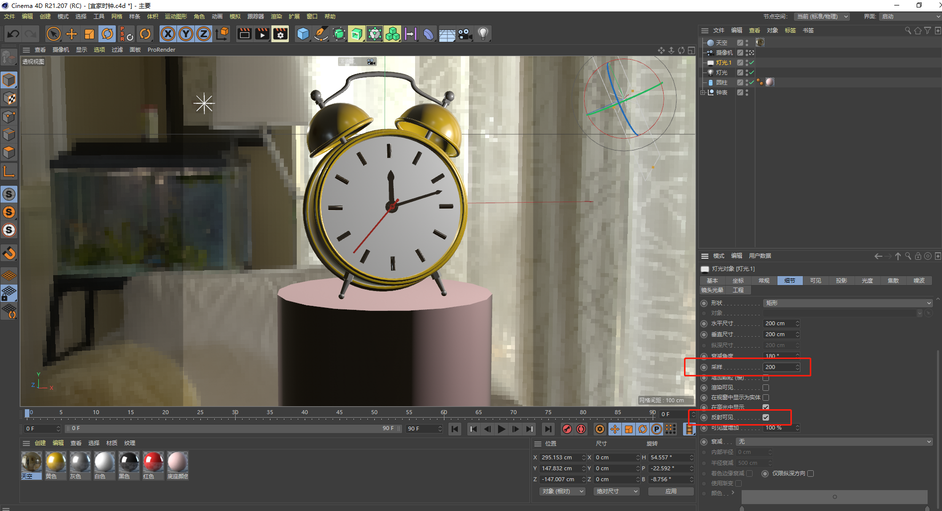Toggle 在高光中显示 checkbox

click(766, 407)
